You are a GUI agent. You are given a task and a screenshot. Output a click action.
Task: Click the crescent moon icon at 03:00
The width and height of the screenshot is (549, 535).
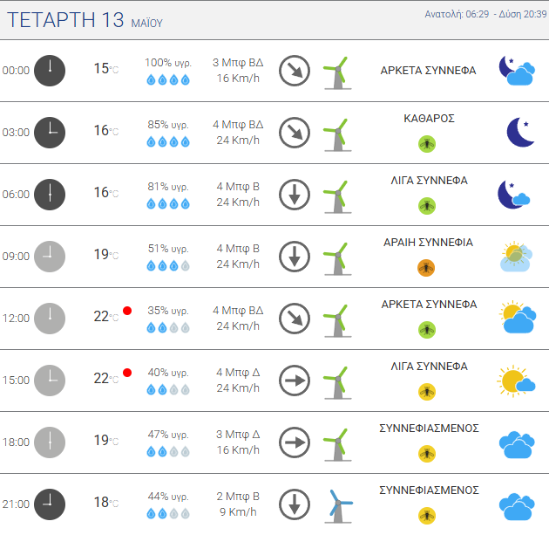(x=520, y=132)
